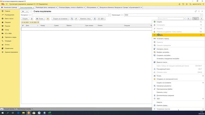Expand the Организация field dropdown
This screenshot has height=115, width=205.
pyautogui.click(x=202, y=15)
